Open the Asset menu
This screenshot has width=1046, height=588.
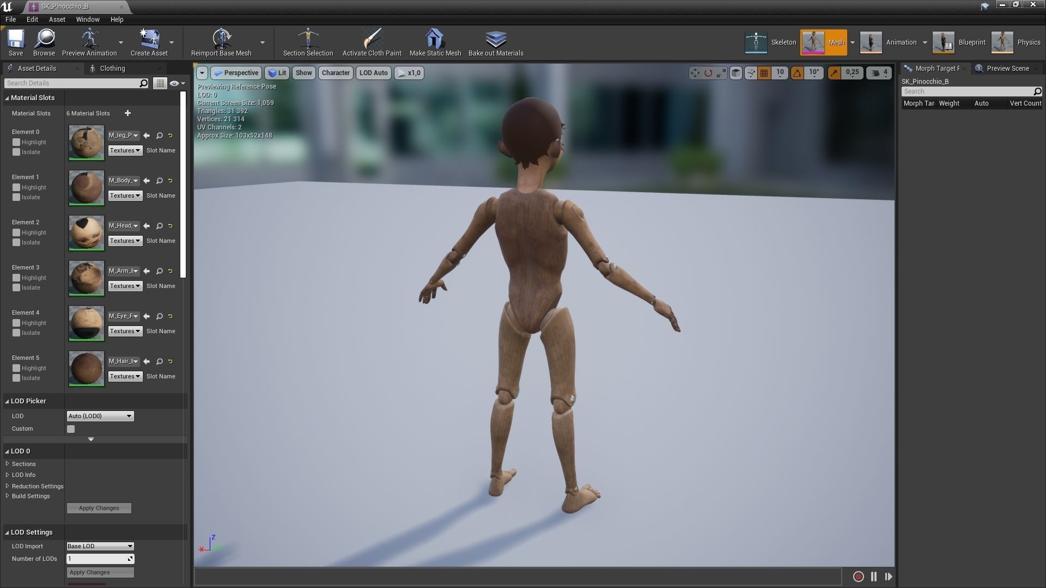click(x=57, y=19)
